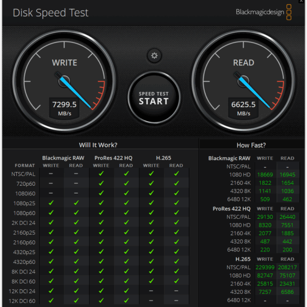Click Blackmagic RAW 1080p25 write checkmark
Screen dimensions: 307x307
click(51, 203)
